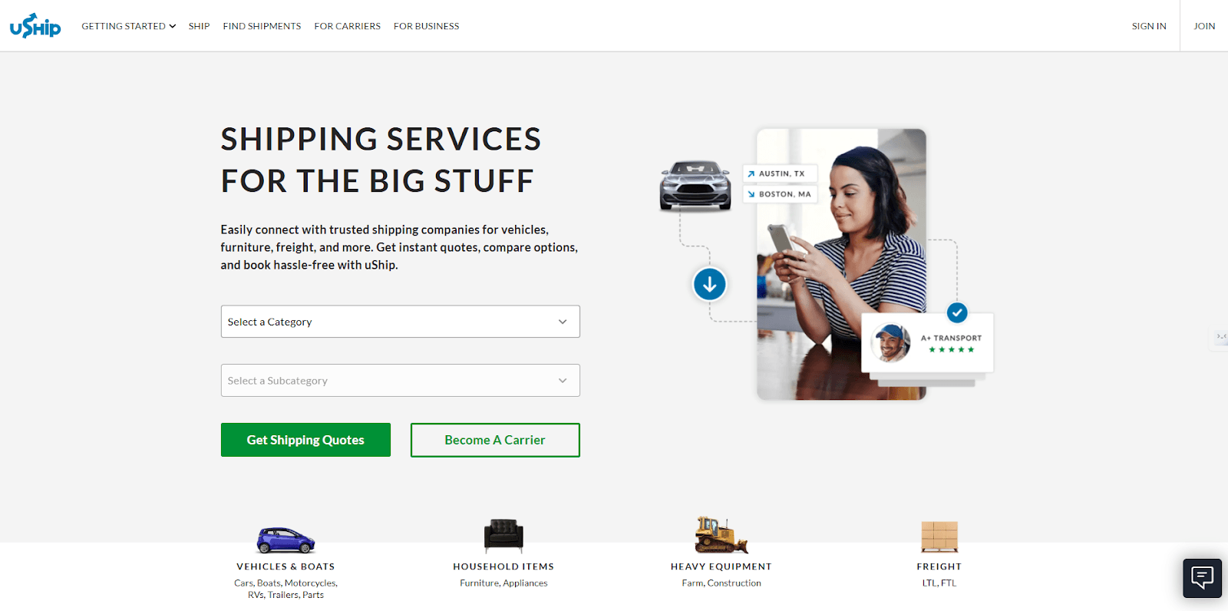Click the pallet Freight icon
The height and width of the screenshot is (611, 1228).
[939, 537]
